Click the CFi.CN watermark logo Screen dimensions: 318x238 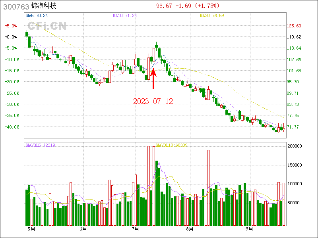[47, 26]
